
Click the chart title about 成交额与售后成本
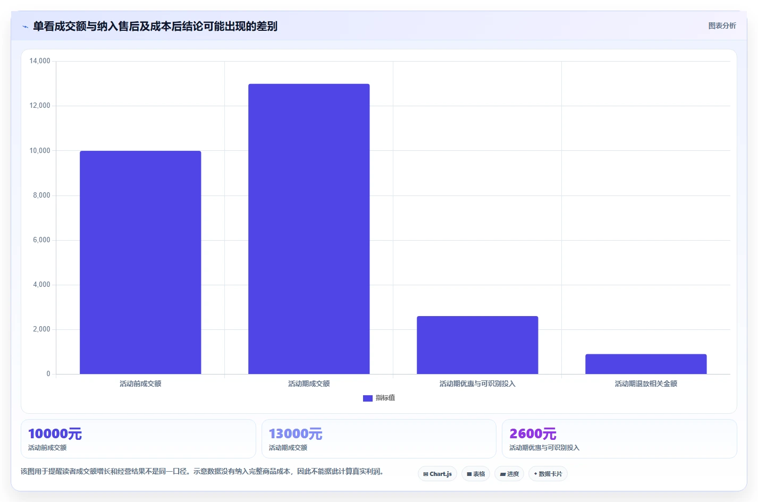tap(155, 27)
